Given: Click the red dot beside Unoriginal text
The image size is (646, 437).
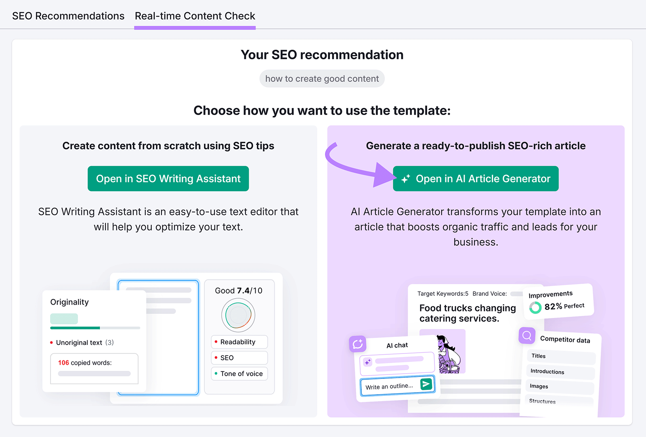Looking at the screenshot, I should (51, 342).
